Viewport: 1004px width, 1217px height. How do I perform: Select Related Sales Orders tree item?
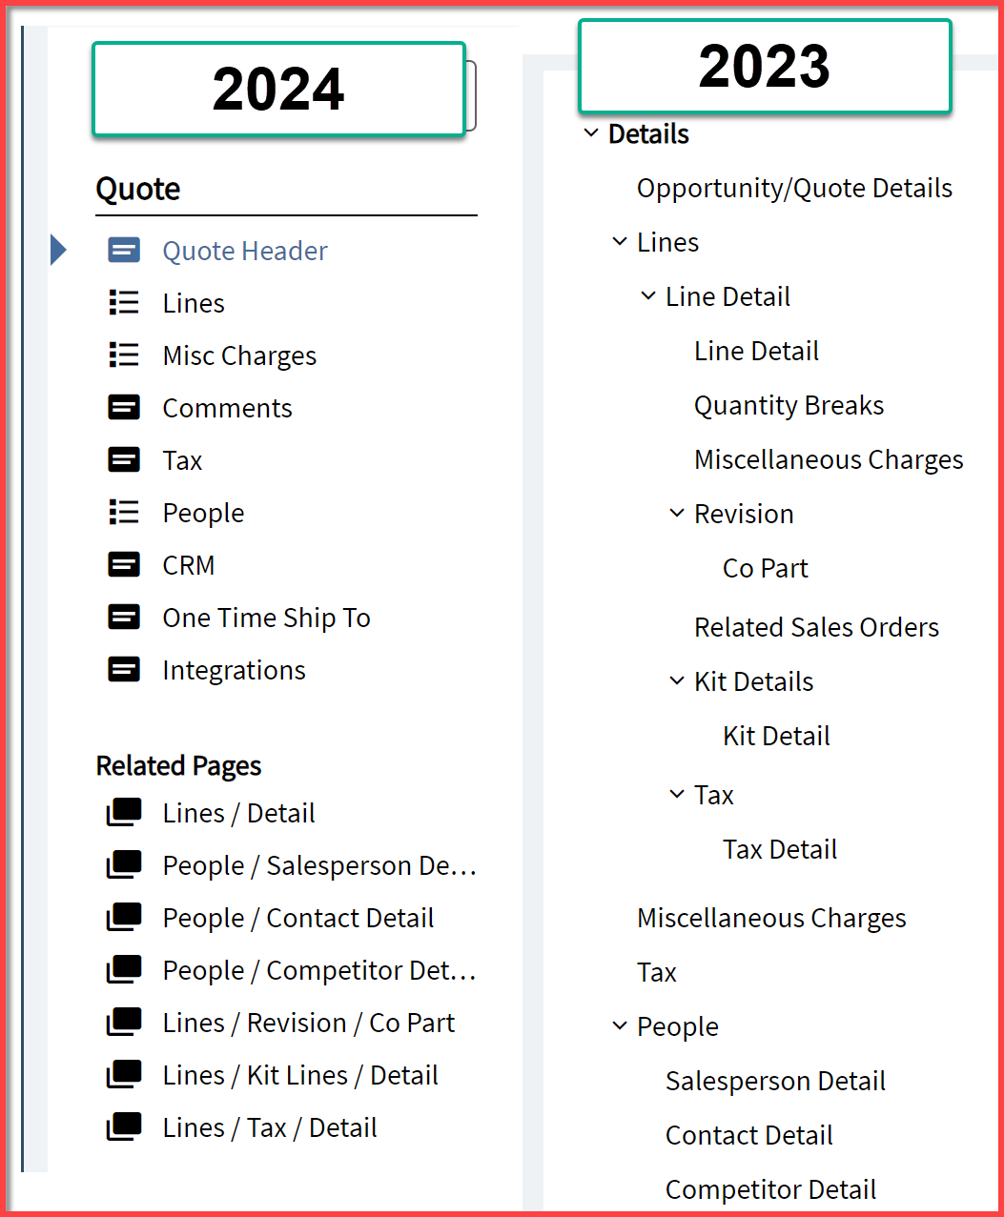coord(816,628)
